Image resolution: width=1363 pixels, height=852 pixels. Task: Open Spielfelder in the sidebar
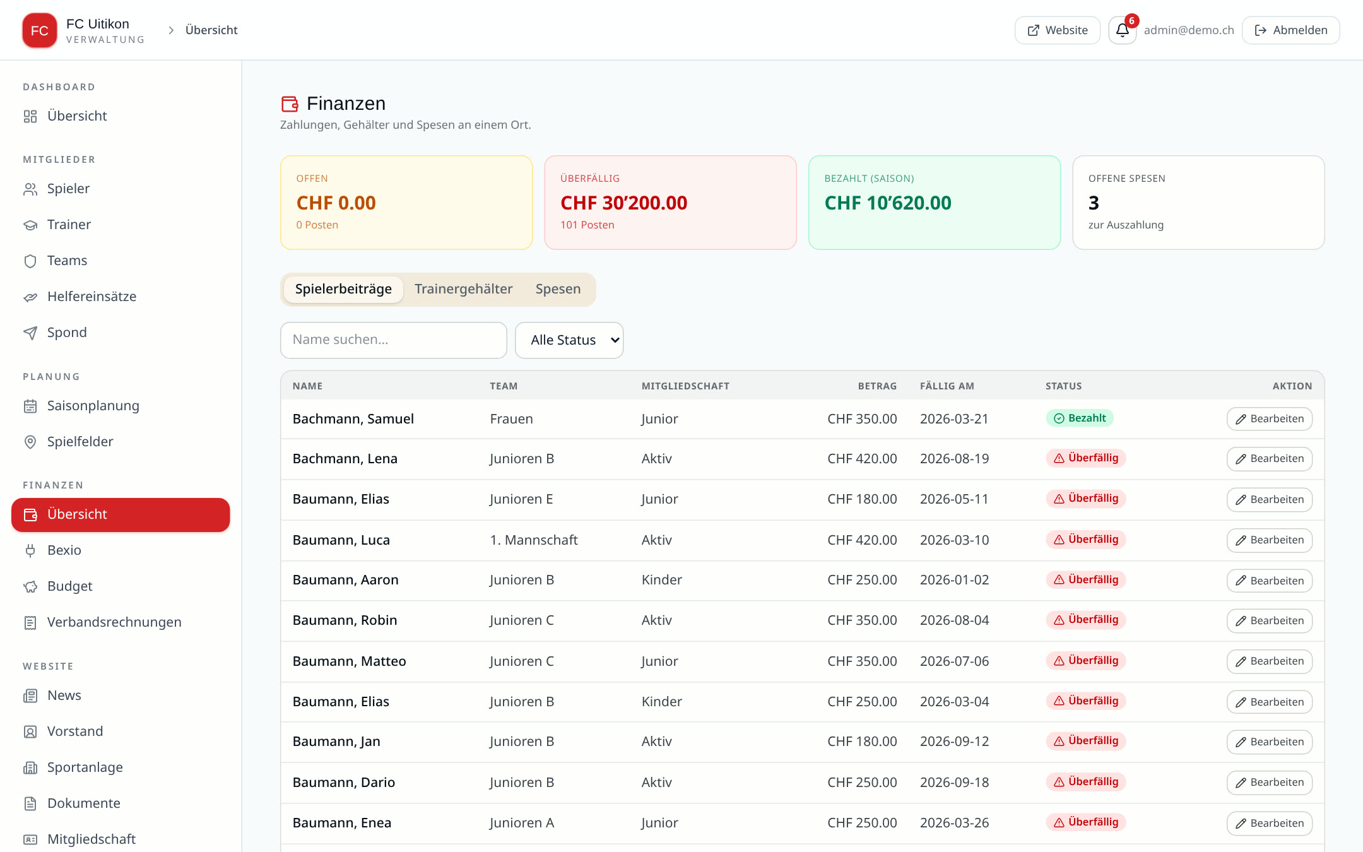pos(121,442)
